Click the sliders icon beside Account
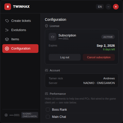This screenshot has height=123, width=123. click(x=46, y=70)
